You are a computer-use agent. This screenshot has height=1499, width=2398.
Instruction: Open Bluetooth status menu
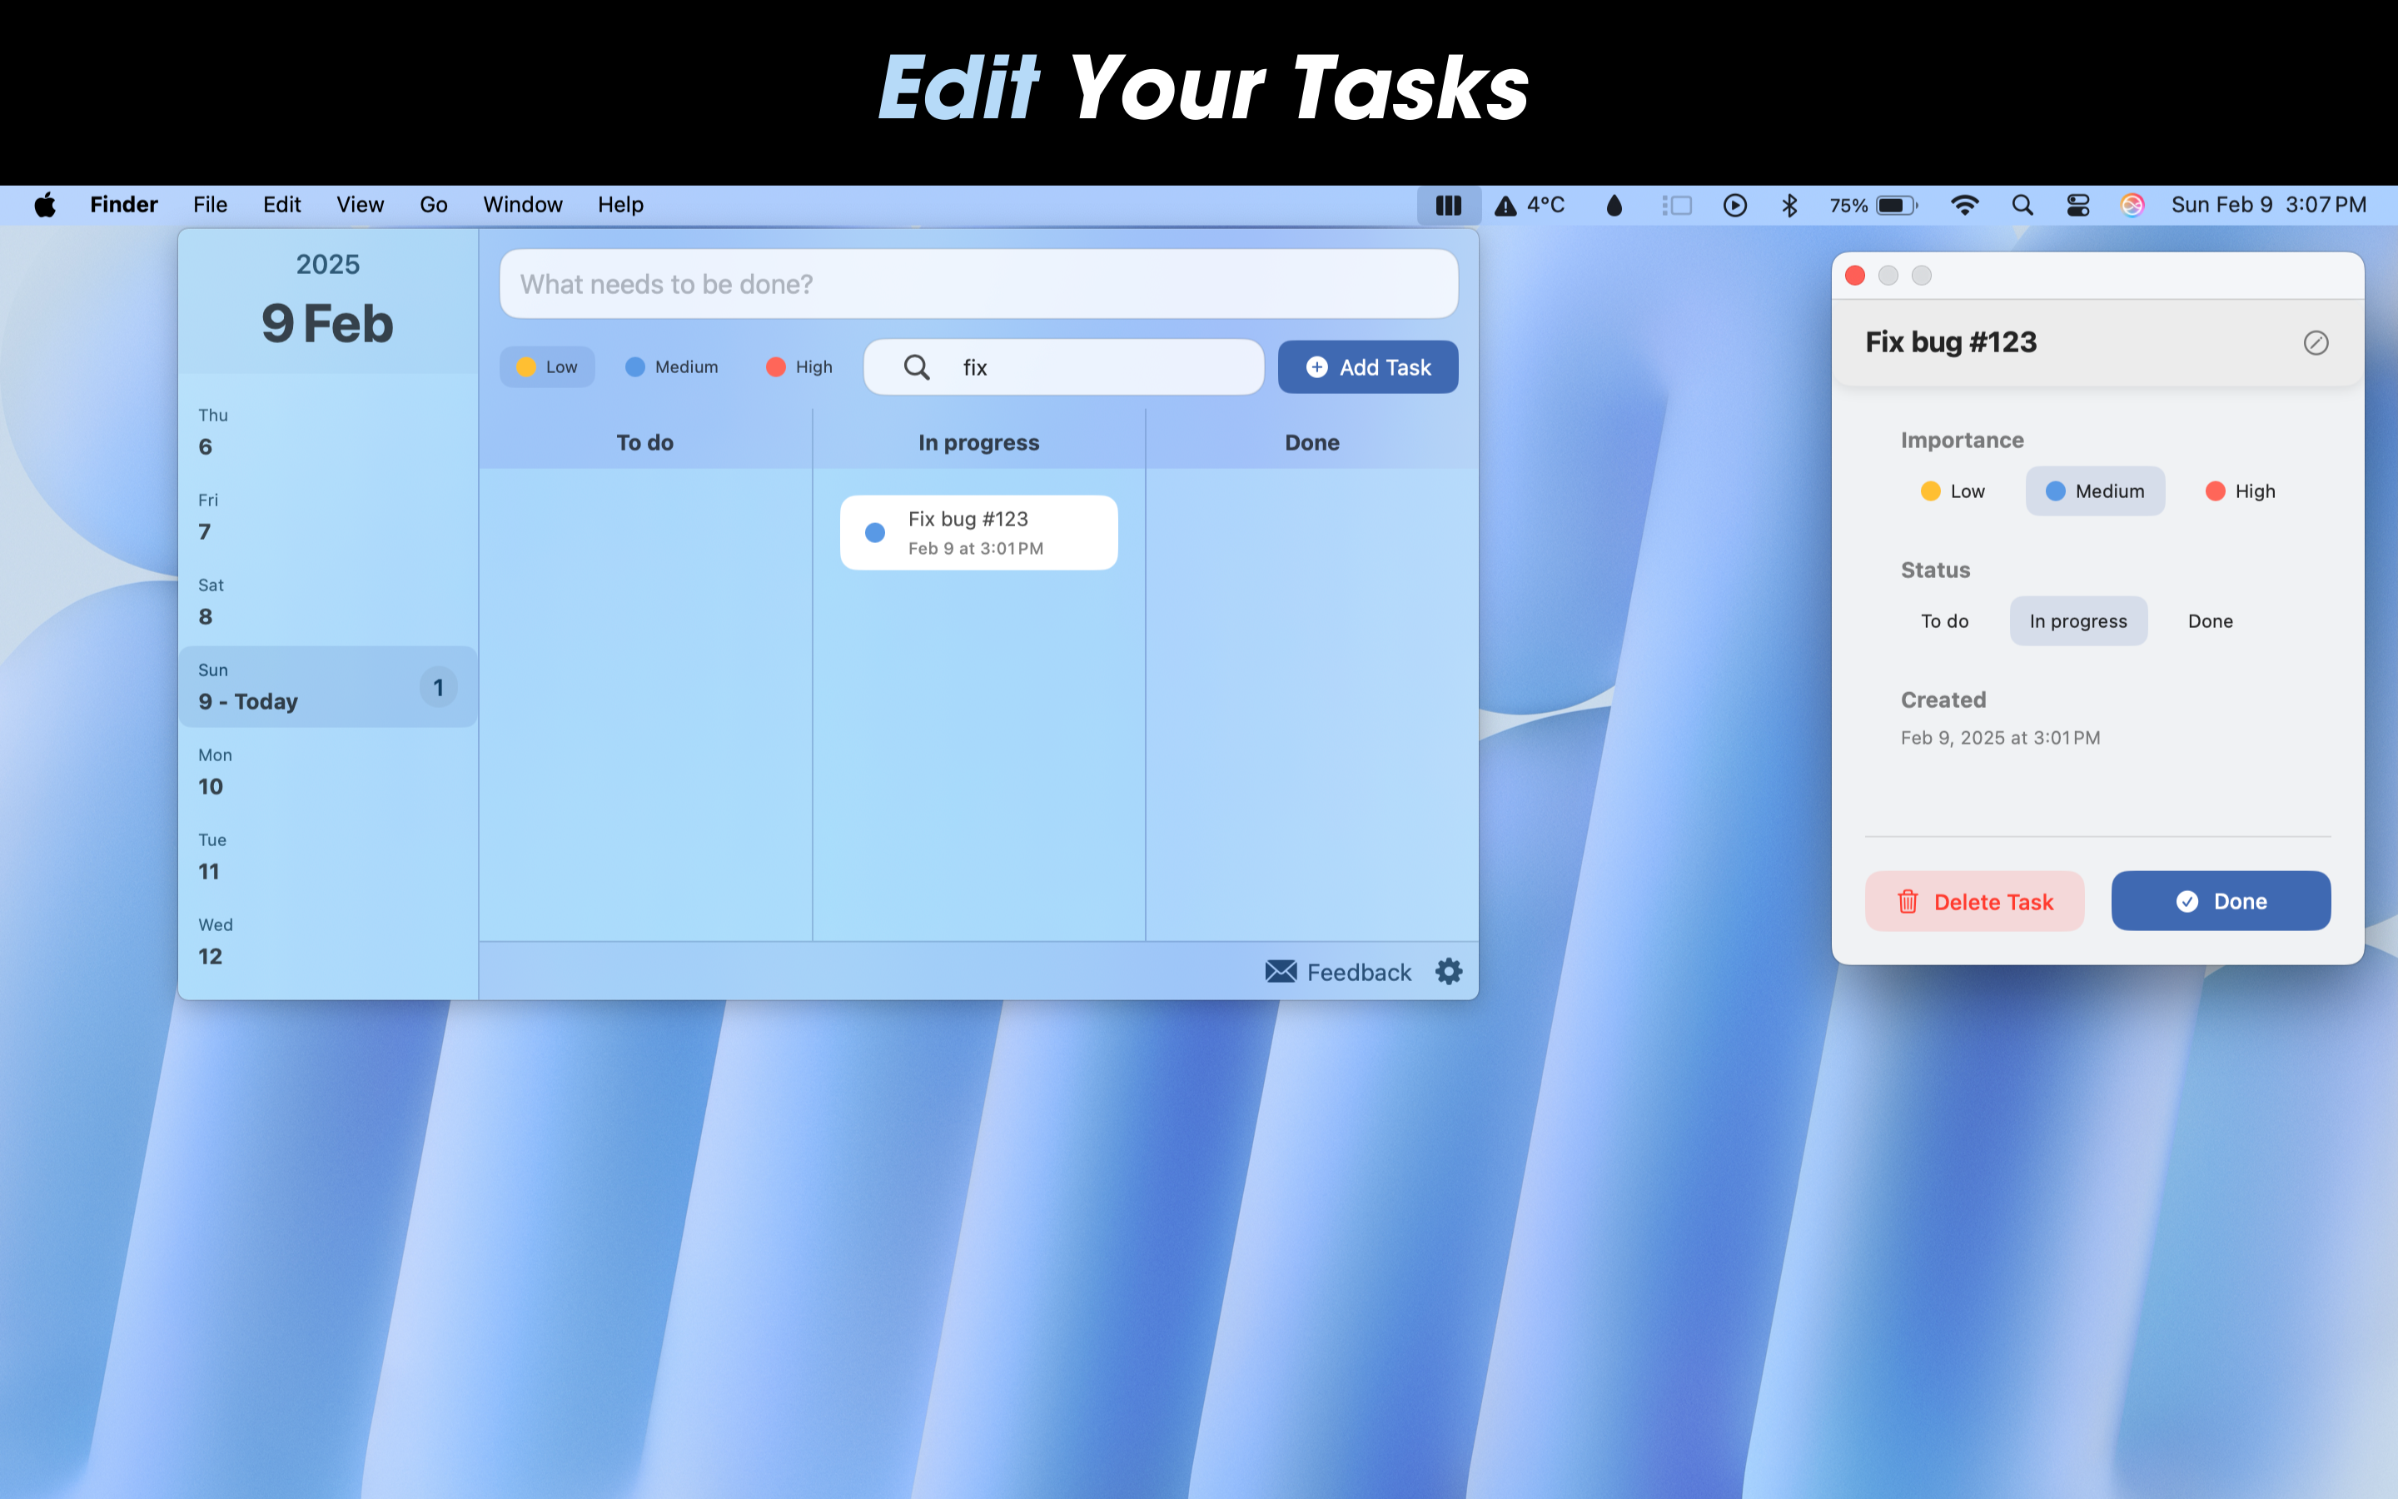tap(1789, 205)
